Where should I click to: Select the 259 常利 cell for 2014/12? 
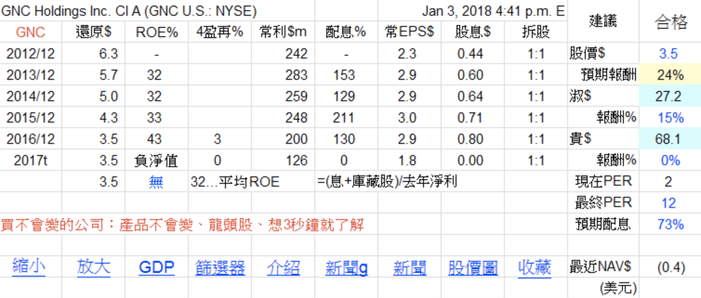pyautogui.click(x=283, y=96)
